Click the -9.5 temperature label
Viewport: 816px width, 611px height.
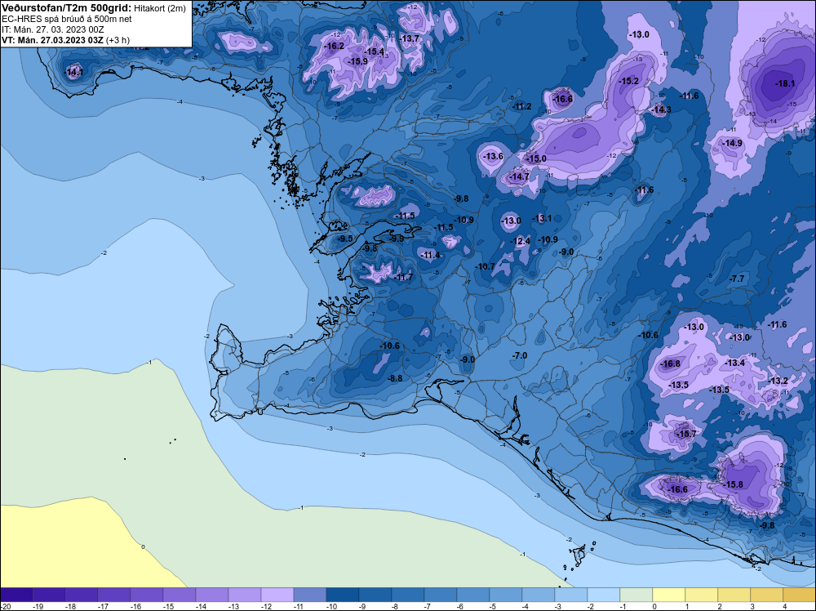click(345, 239)
